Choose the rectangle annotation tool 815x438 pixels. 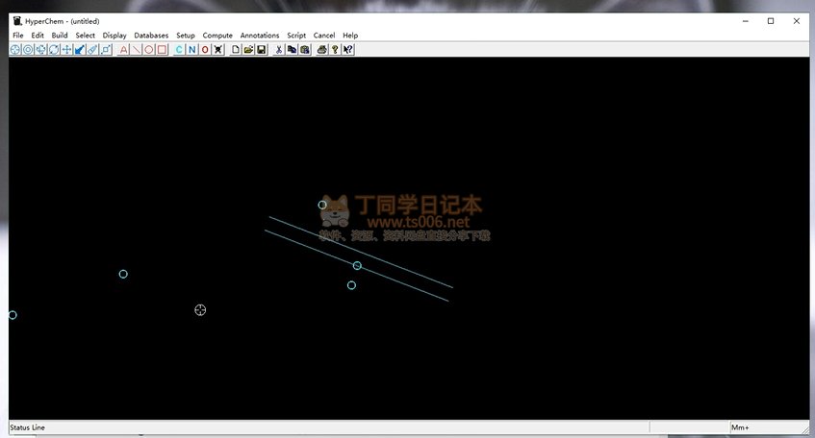162,49
